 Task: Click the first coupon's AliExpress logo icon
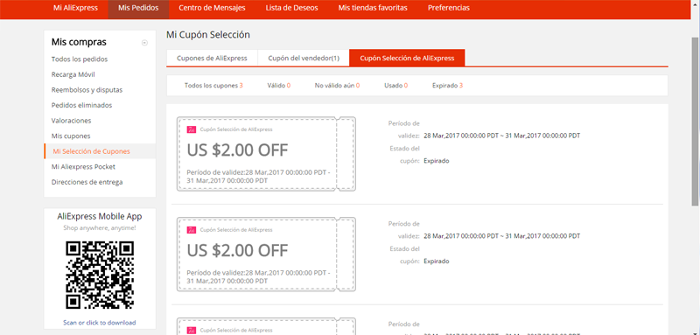click(x=191, y=129)
